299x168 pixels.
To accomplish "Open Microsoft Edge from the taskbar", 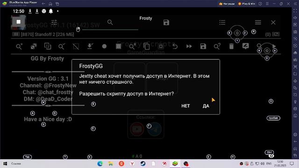I will 100,164.
